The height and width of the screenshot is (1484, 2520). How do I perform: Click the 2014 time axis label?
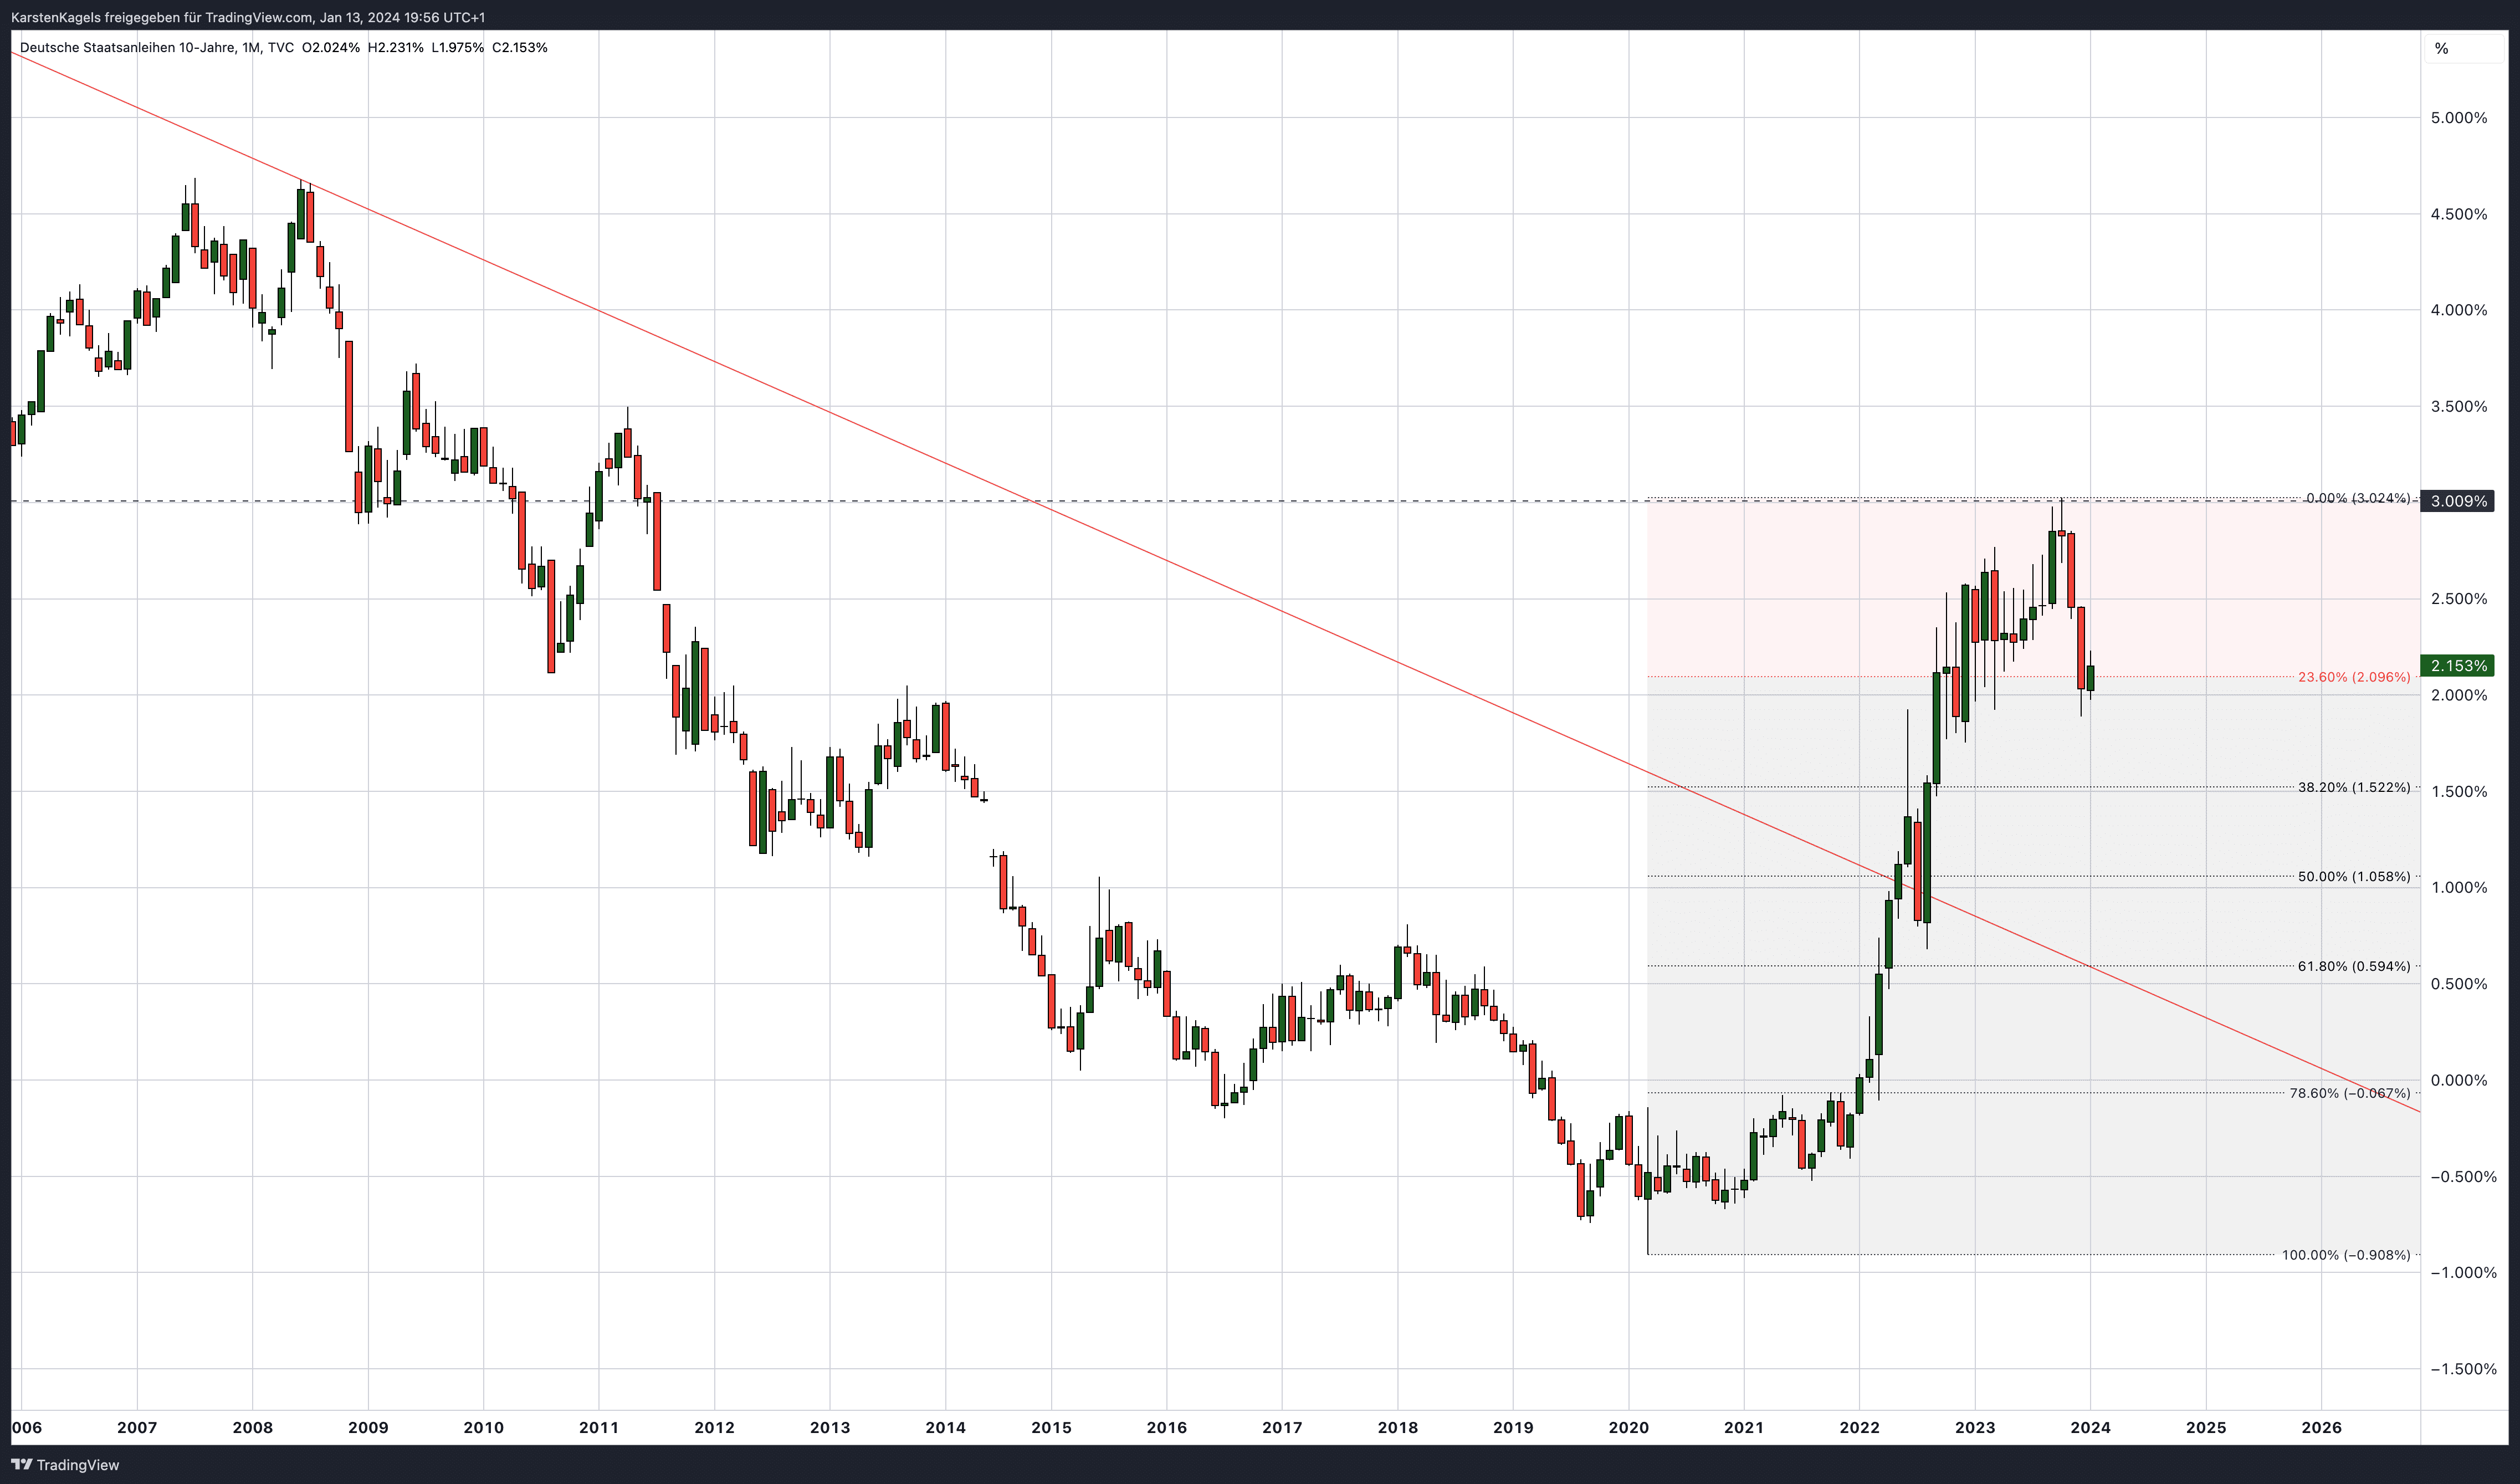click(x=946, y=1428)
